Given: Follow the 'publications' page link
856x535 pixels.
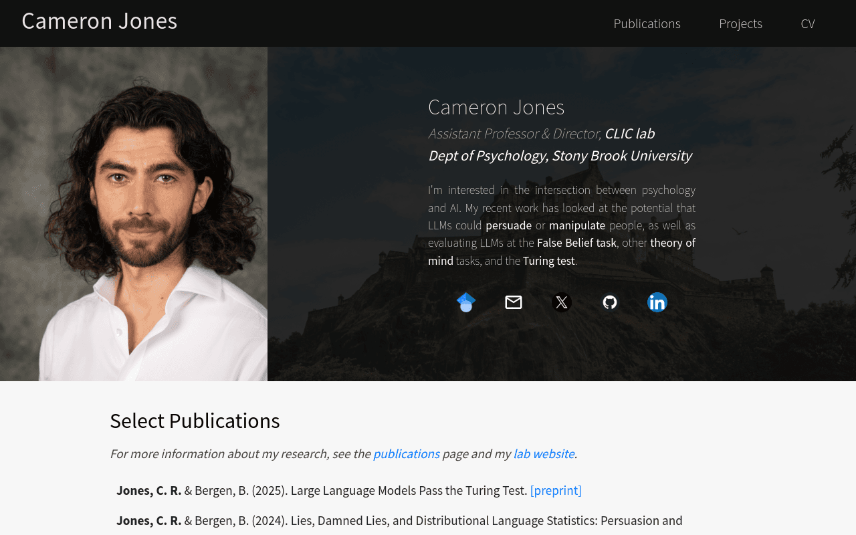Looking at the screenshot, I should tap(406, 453).
